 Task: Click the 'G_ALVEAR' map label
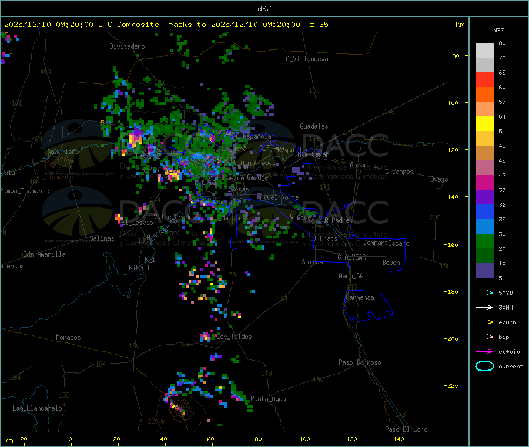point(351,257)
